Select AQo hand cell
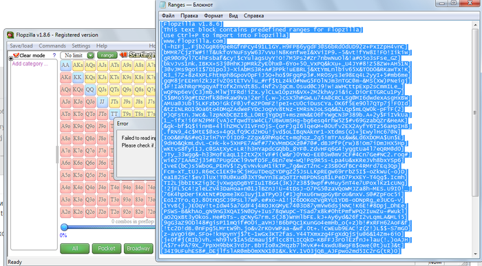This screenshot has height=266, width=482. click(65, 90)
